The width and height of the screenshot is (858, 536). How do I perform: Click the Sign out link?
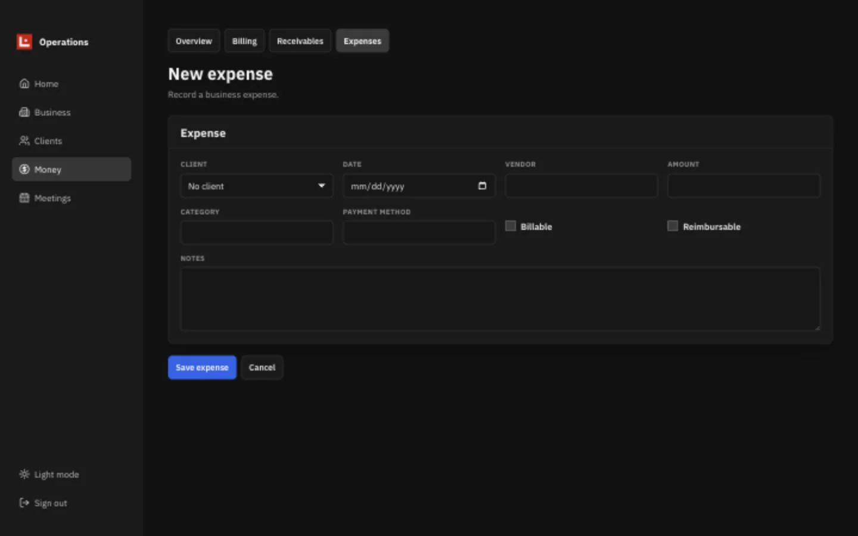click(x=71, y=503)
